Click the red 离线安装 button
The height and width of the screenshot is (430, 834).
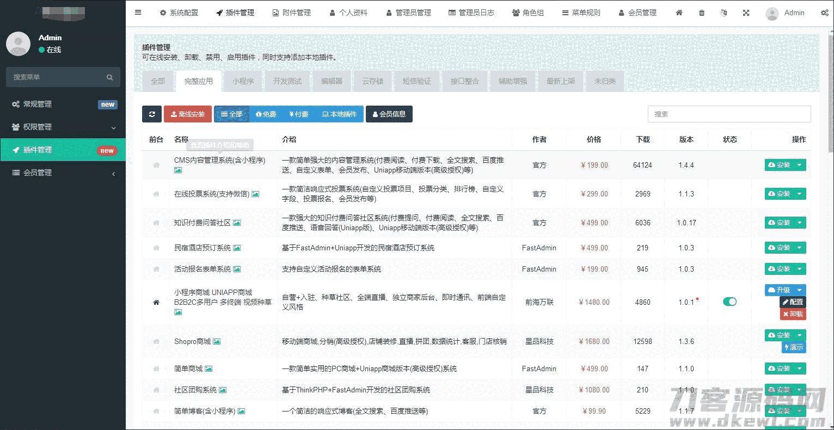[187, 114]
